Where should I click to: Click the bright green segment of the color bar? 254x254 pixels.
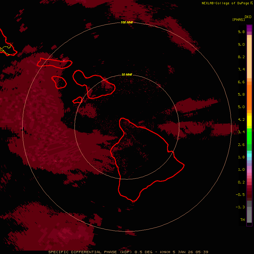[249, 136]
